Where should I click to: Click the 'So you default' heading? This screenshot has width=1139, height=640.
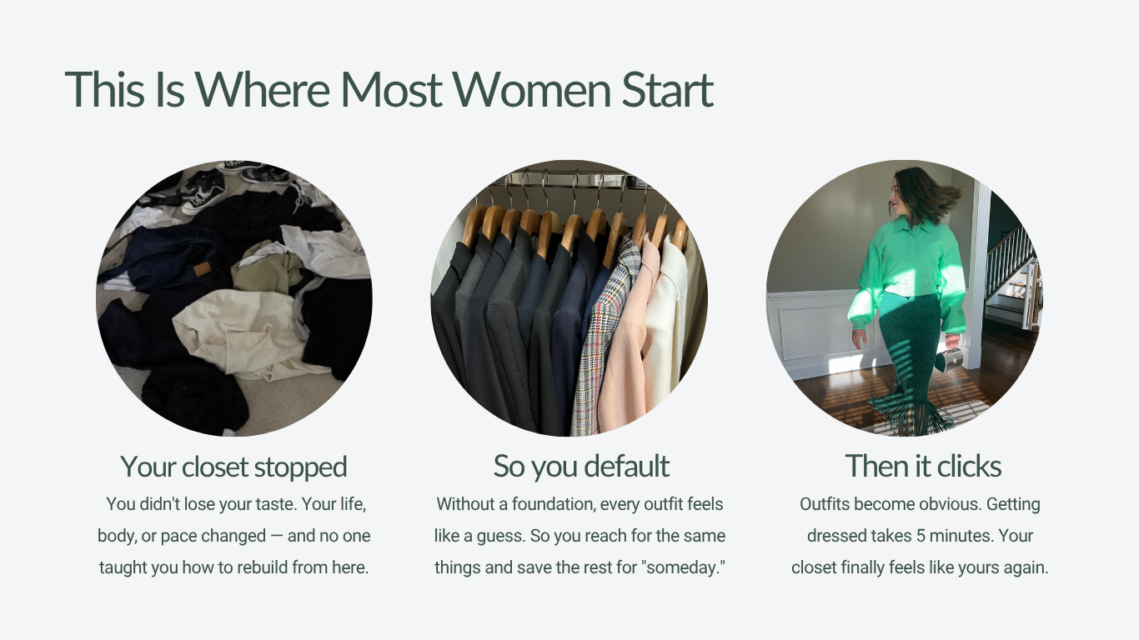[x=581, y=467]
